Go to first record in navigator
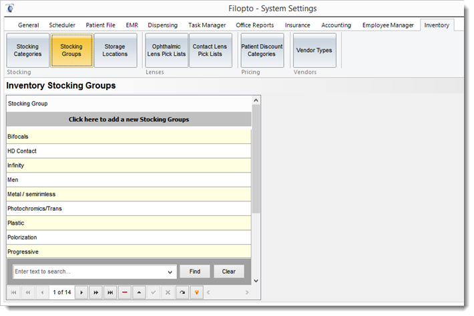Viewport: 474px width, 316px height. (x=13, y=293)
